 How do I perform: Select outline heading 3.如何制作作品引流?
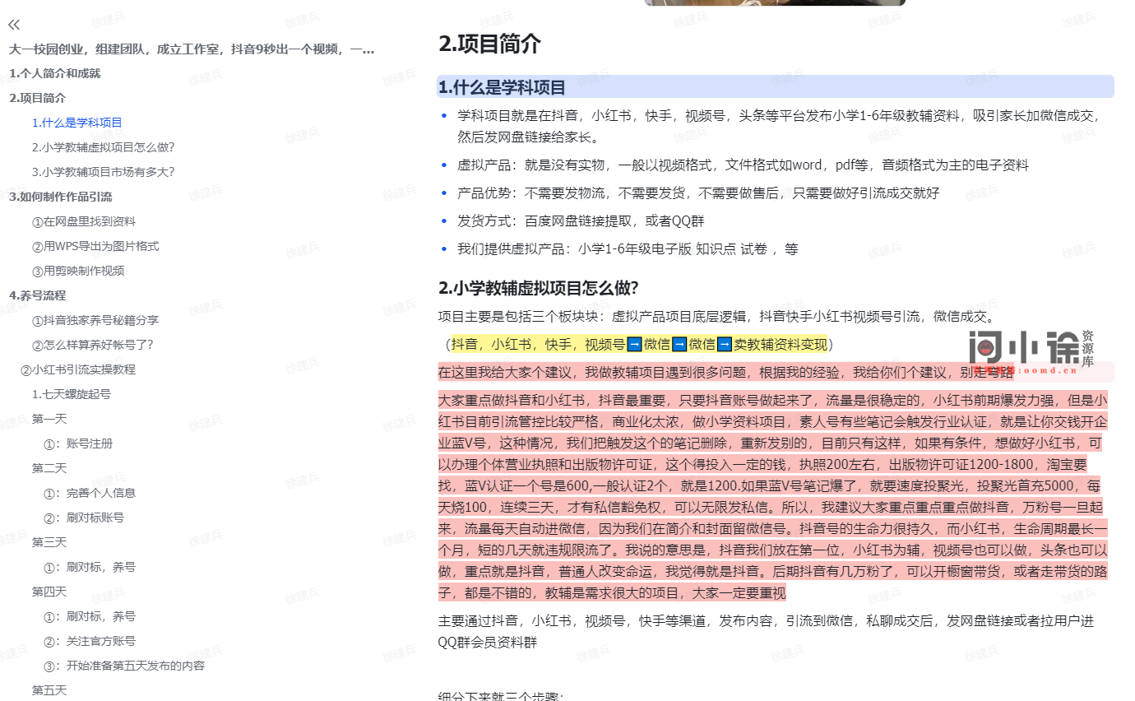[x=61, y=197]
